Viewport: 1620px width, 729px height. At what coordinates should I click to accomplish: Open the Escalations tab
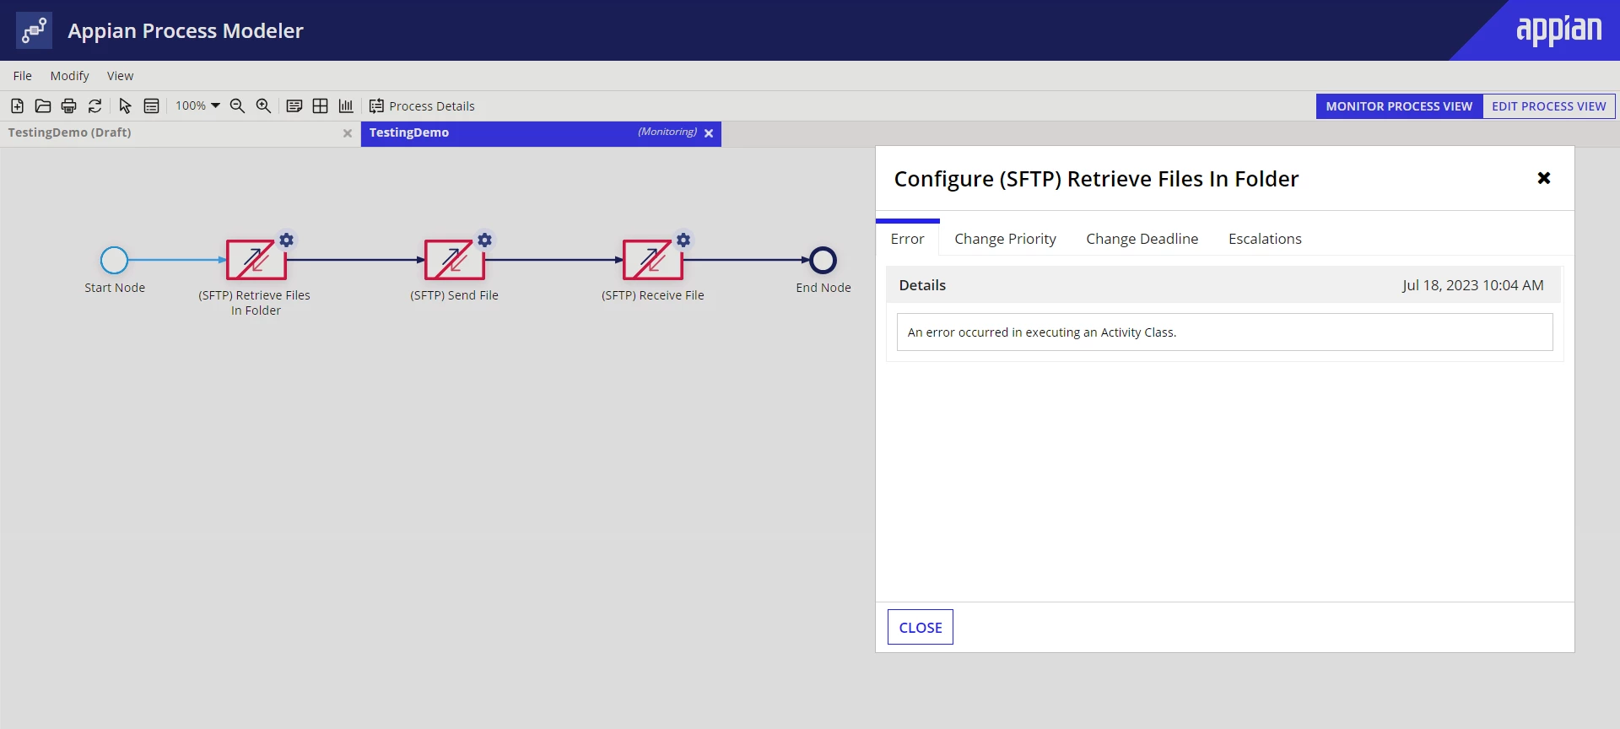[1265, 239]
